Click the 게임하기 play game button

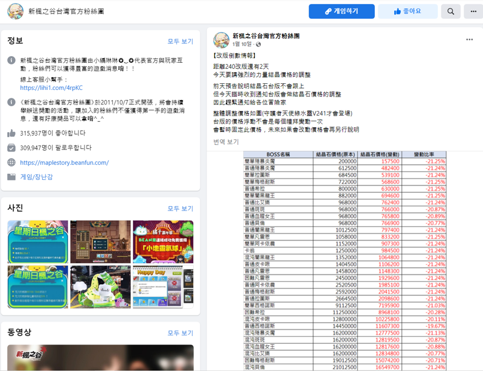tap(342, 11)
